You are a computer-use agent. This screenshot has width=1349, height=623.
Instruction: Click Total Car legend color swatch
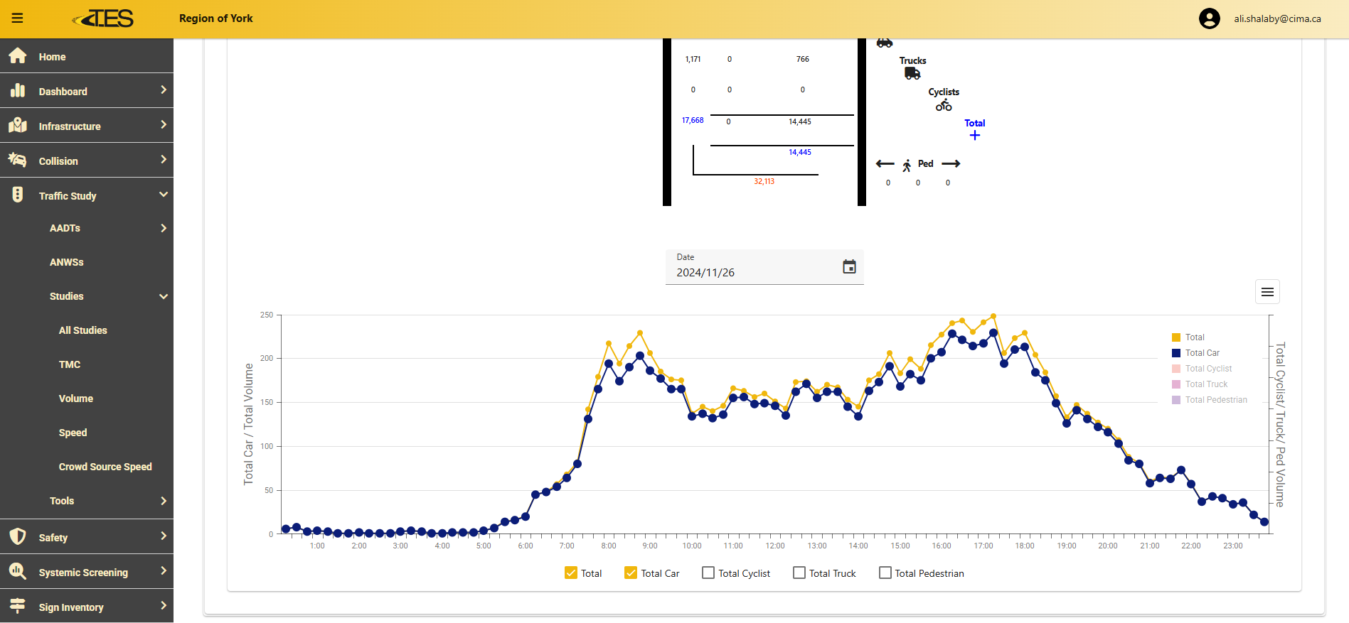coord(1176,353)
